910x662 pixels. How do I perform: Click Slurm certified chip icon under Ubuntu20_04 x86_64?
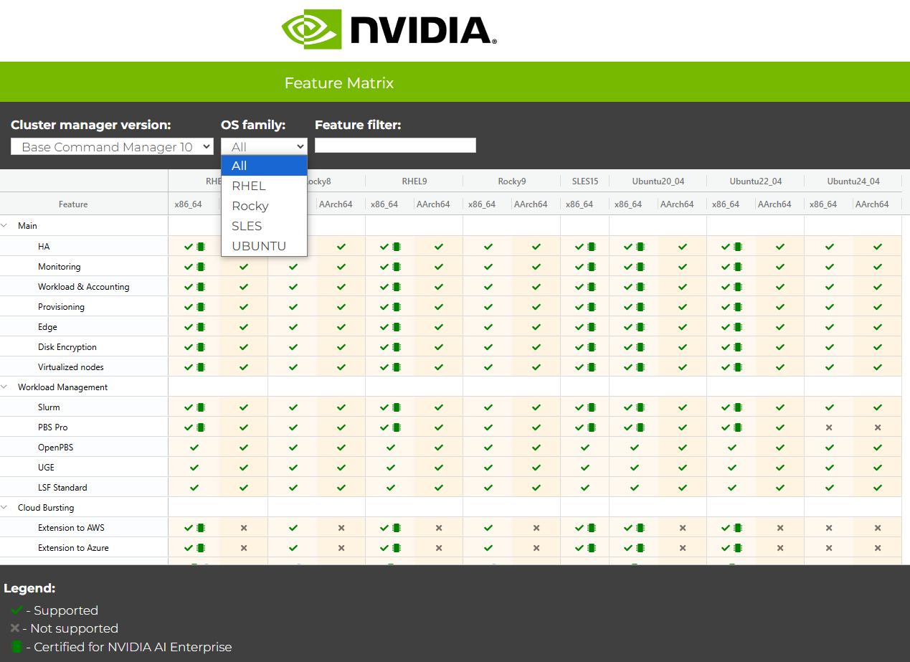coord(640,407)
